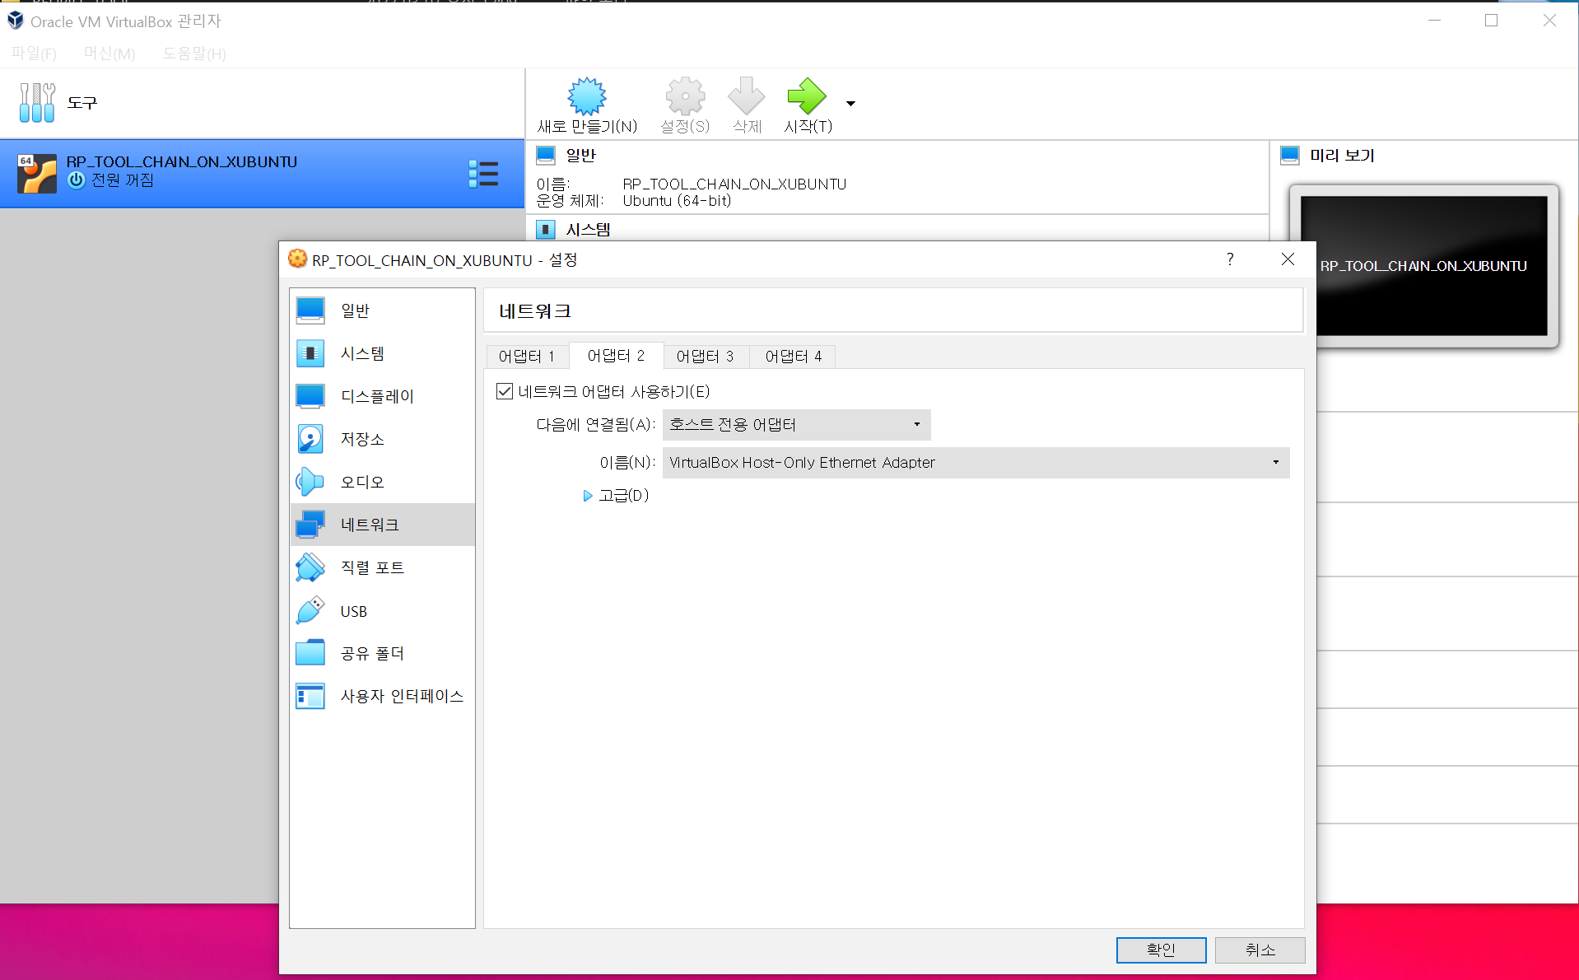
Task: Close the settings dialog with X
Action: 1288,259
